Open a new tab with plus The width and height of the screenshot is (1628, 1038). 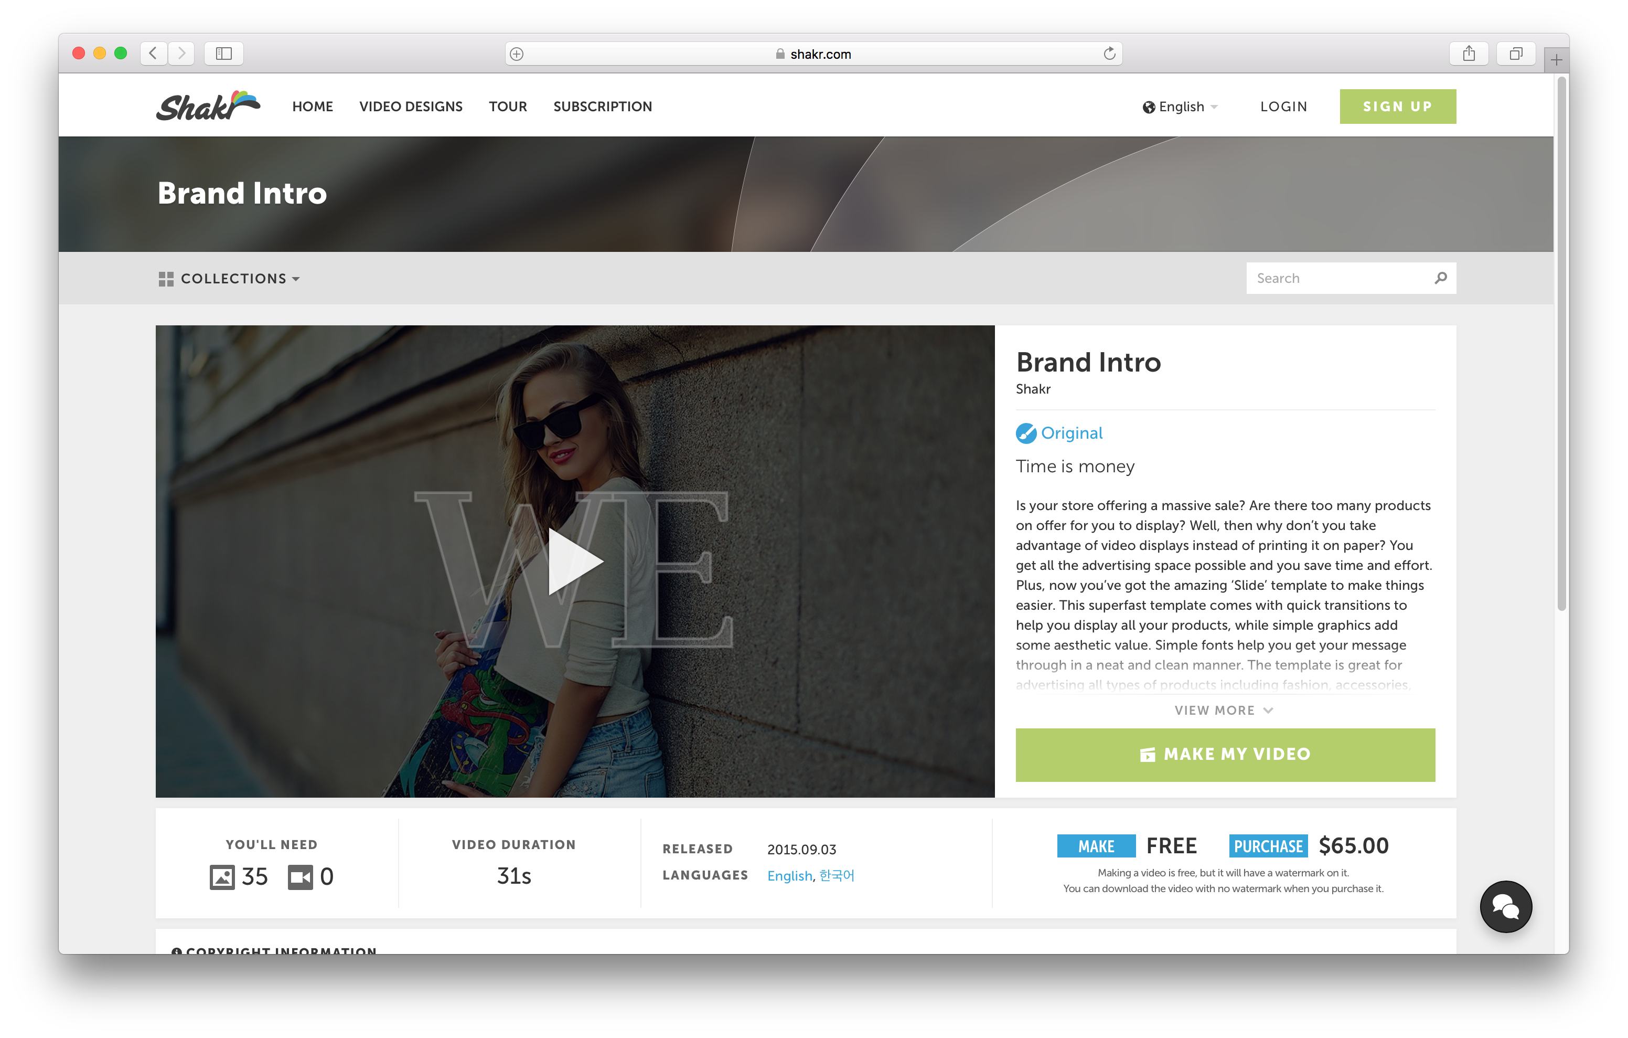point(1556,60)
